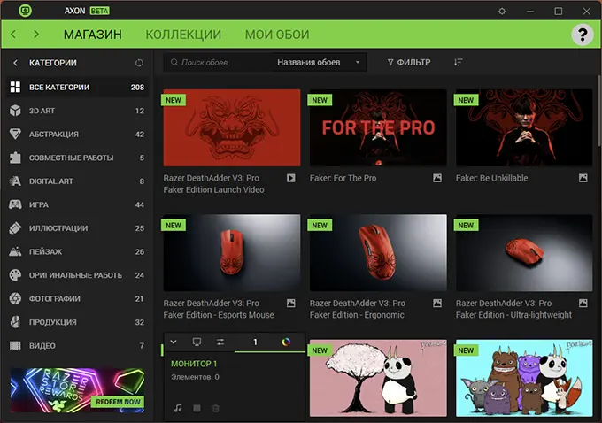The width and height of the screenshot is (602, 423).
Task: Click the Иллюстрации pencil icon
Action: point(15,228)
